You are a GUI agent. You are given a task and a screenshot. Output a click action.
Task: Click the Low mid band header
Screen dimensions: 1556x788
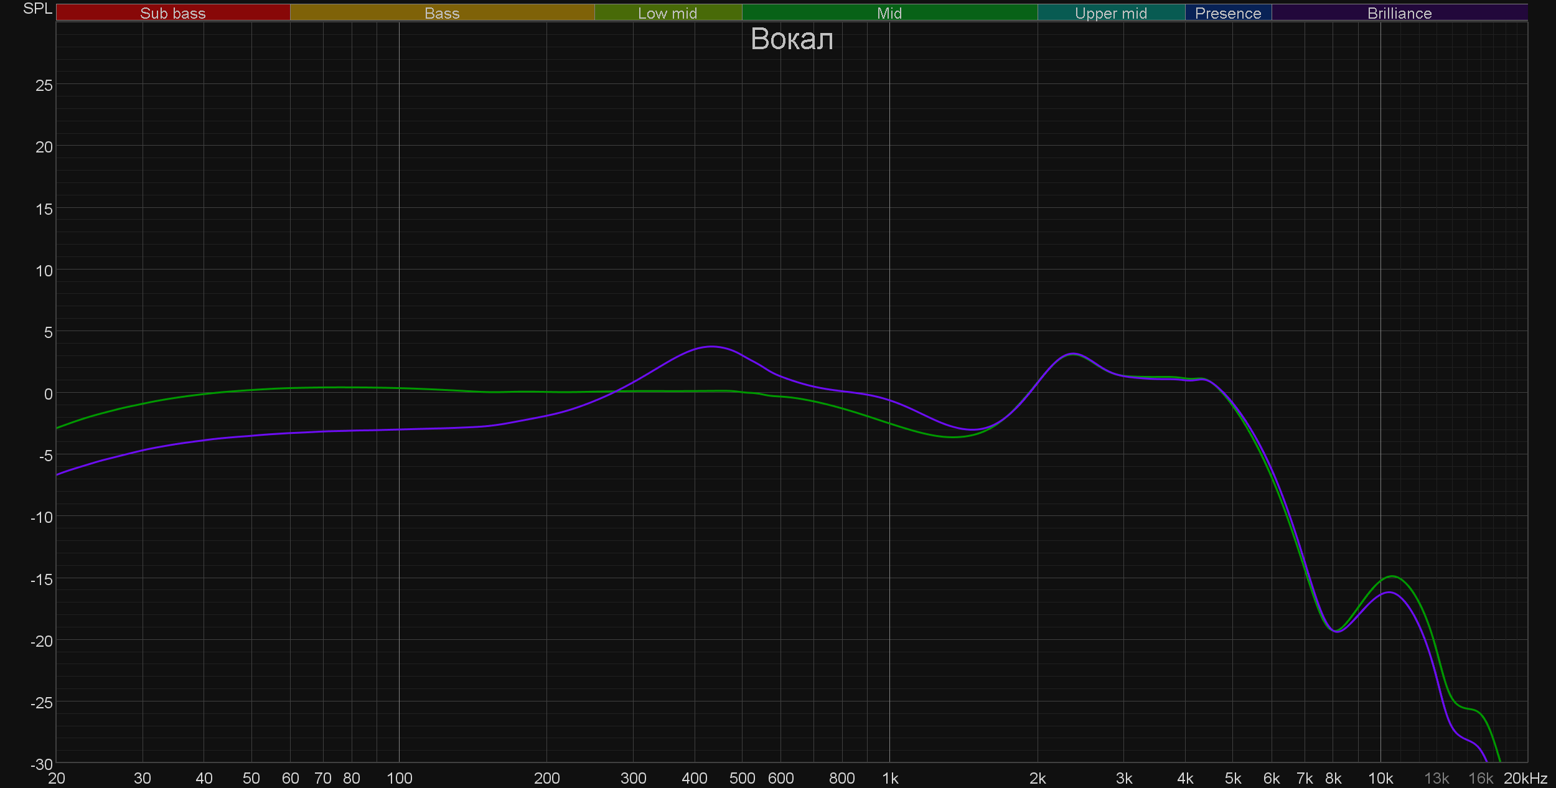pyautogui.click(x=667, y=12)
